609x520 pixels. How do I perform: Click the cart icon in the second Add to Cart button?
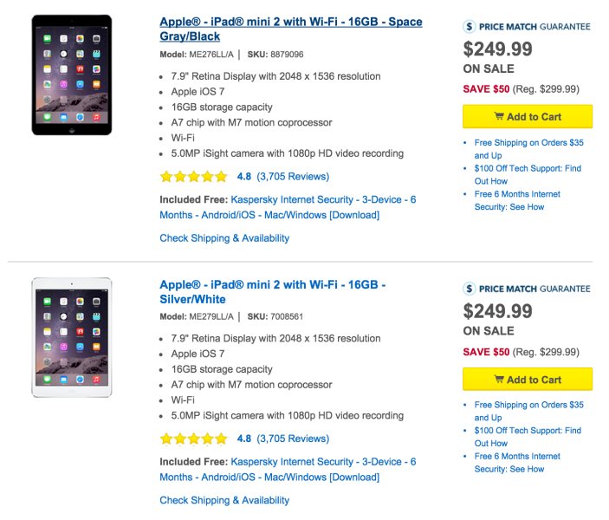click(x=499, y=380)
